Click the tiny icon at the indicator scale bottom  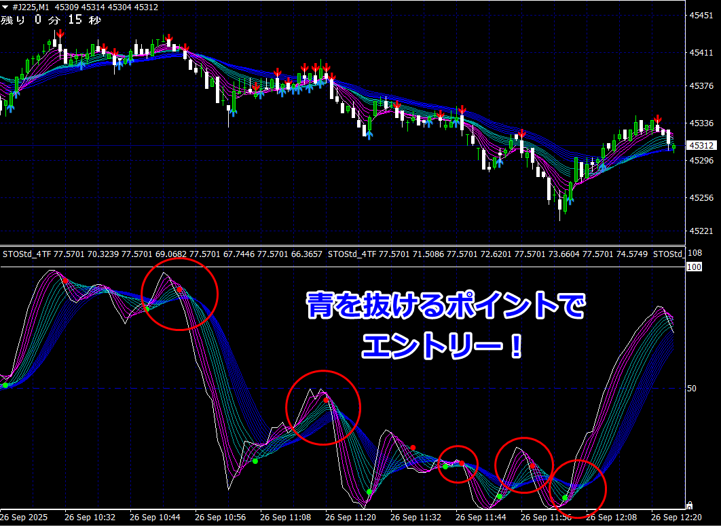pos(690,505)
